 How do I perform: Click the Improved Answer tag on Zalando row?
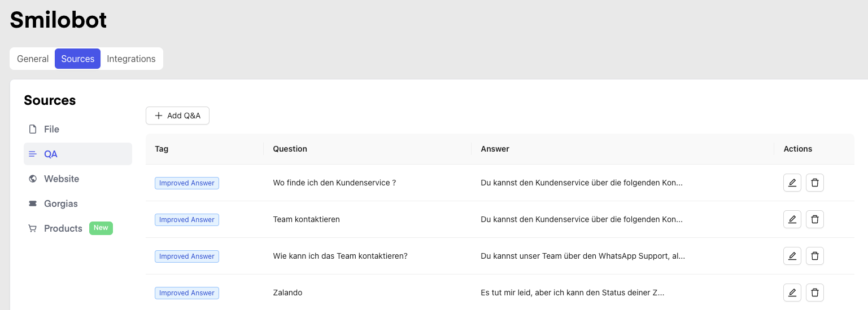click(x=186, y=293)
